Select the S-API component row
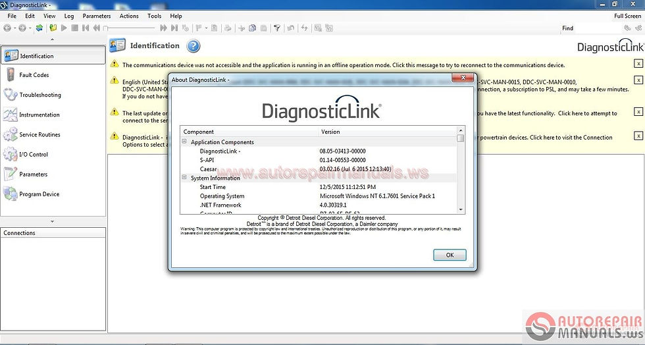645x345 pixels. click(319, 160)
